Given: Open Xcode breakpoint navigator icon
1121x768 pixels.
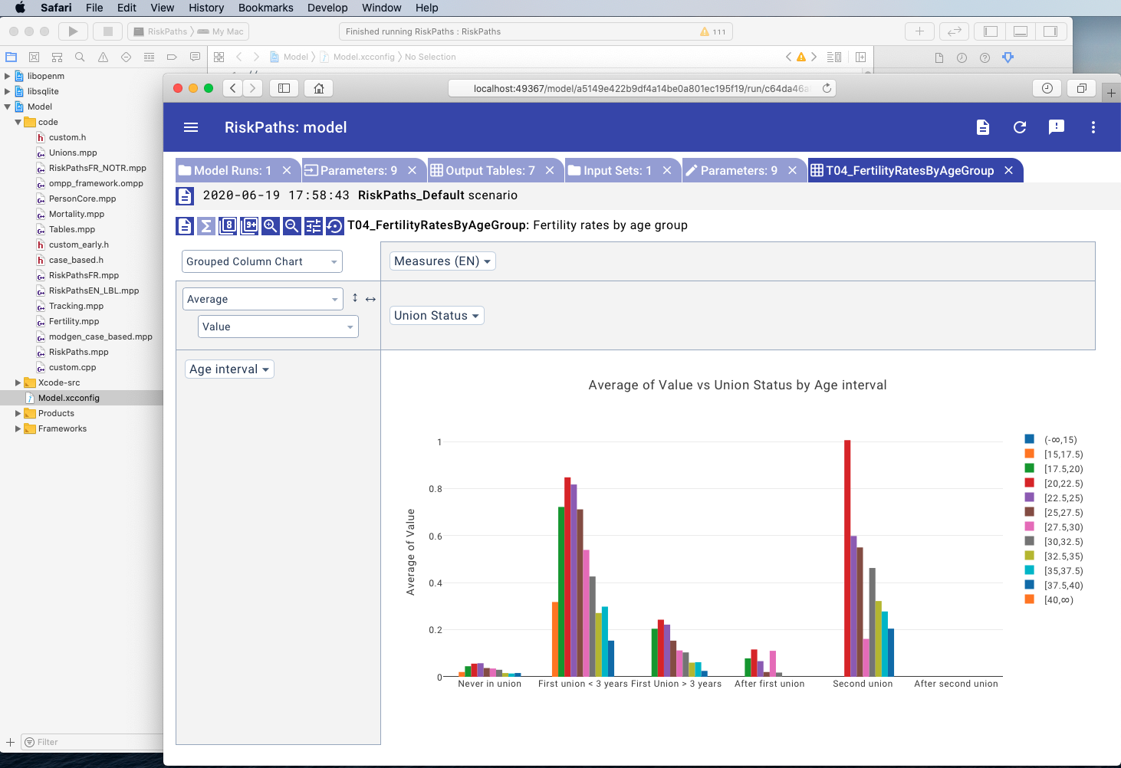Looking at the screenshot, I should (x=172, y=57).
